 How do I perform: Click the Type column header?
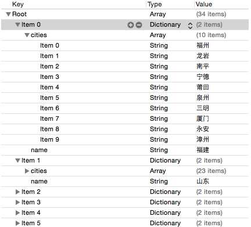point(155,4)
